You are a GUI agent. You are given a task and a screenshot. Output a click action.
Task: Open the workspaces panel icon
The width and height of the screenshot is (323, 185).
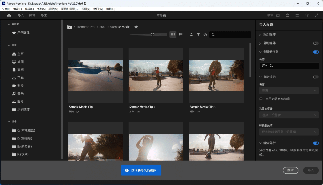278,15
